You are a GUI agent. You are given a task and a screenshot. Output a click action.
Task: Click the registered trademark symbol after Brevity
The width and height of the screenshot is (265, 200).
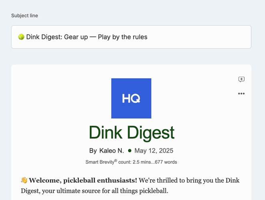(x=116, y=160)
